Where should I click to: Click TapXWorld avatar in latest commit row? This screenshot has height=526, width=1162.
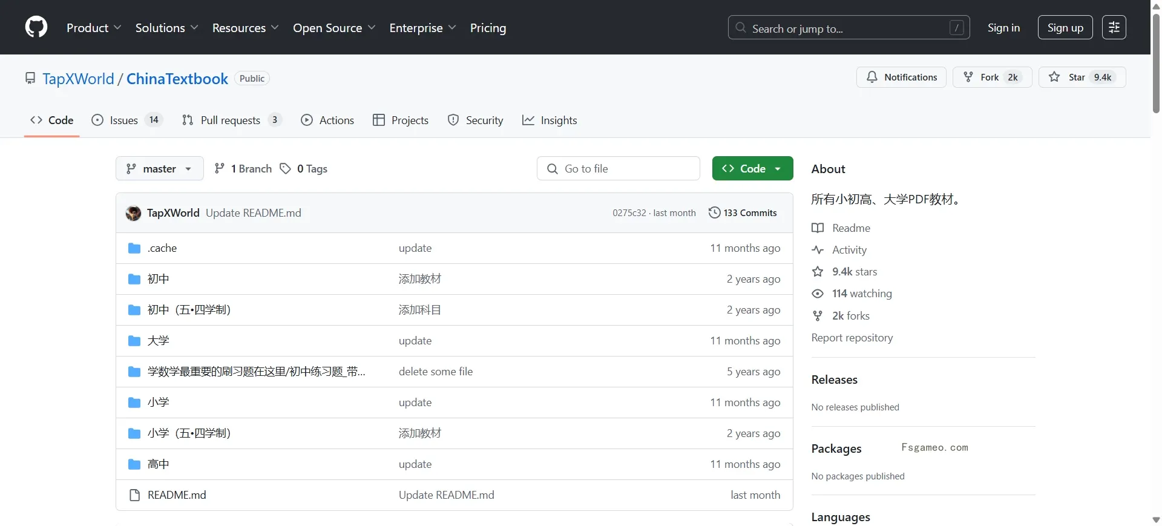133,213
